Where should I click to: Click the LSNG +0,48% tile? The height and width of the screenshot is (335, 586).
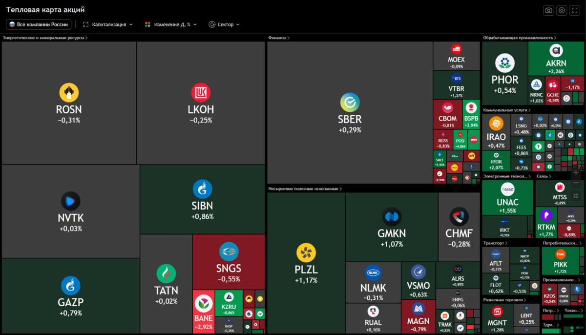pos(522,126)
